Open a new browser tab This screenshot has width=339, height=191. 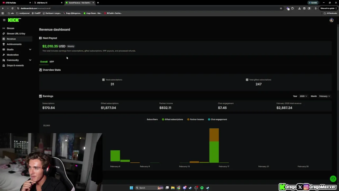pyautogui.click(x=98, y=3)
